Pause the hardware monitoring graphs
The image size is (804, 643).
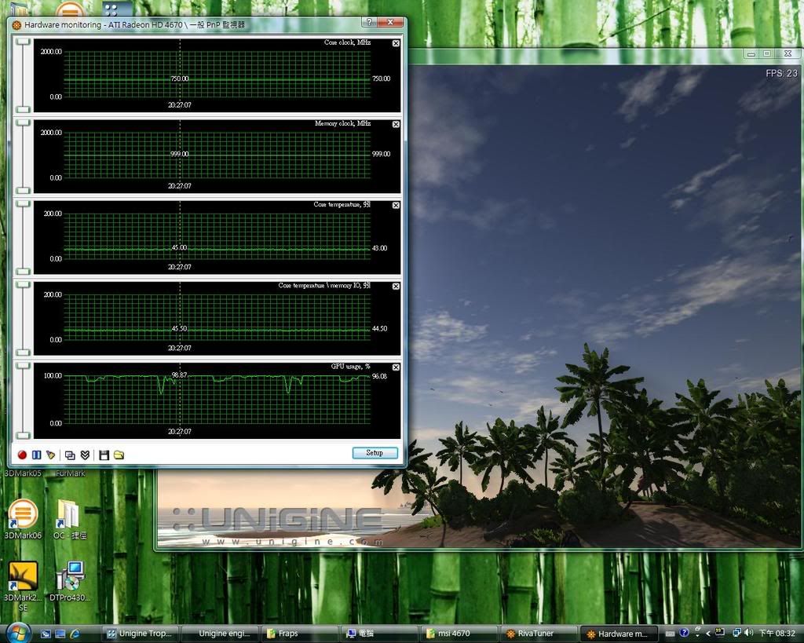click(x=36, y=455)
